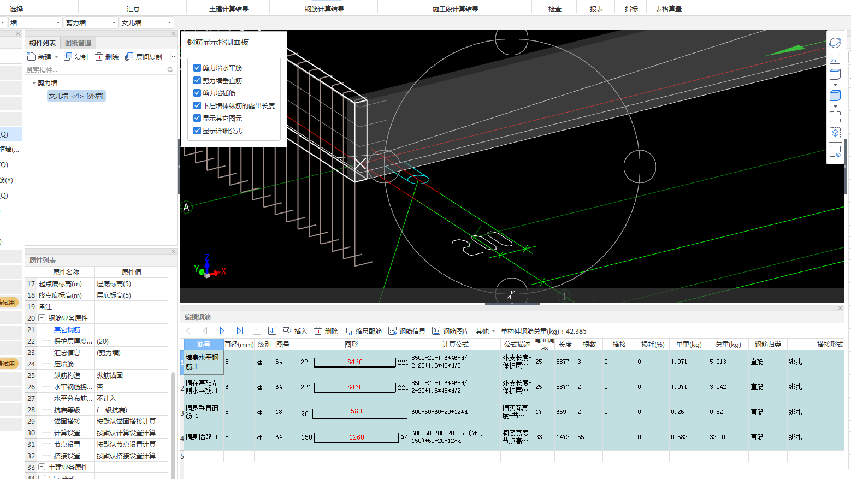Screen dimensions: 851x479
Task: Select 女儿墙 <4> [外墙] component
Action: [x=76, y=96]
